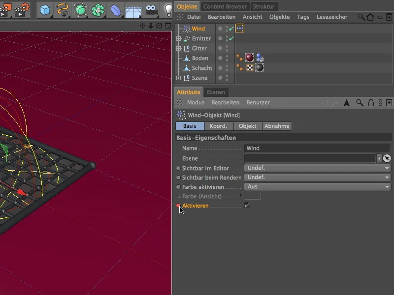This screenshot has width=394, height=295.
Task: Click the viewport move navigation icon
Action: (142, 26)
